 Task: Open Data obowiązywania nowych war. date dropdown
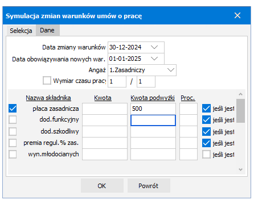tap(154, 59)
